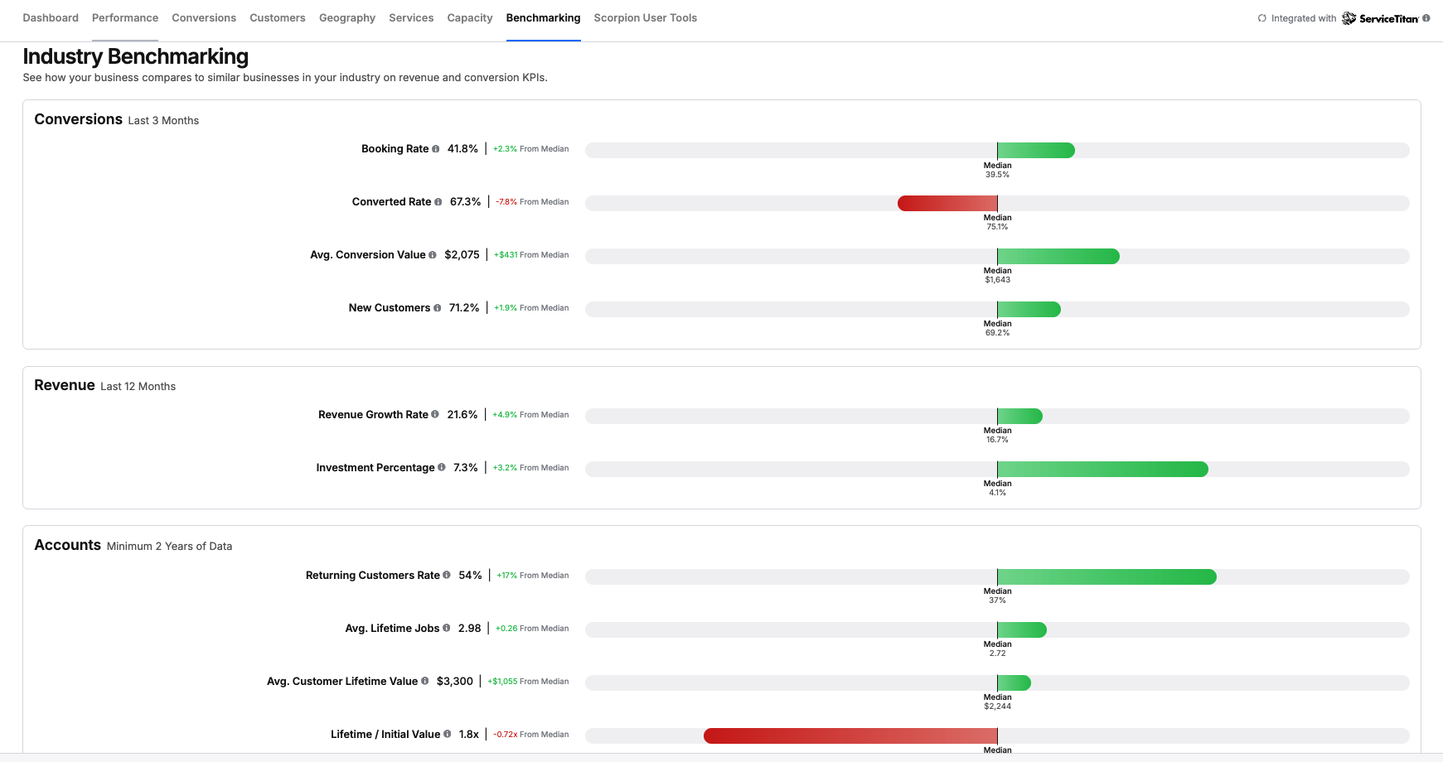1443x762 pixels.
Task: Click the ServiceTitan logo link
Action: [1380, 18]
